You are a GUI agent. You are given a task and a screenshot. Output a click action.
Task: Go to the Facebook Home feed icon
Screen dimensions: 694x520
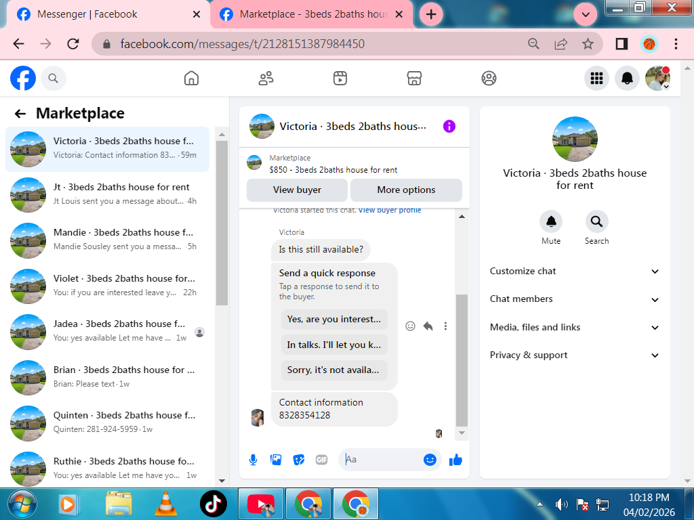(191, 79)
